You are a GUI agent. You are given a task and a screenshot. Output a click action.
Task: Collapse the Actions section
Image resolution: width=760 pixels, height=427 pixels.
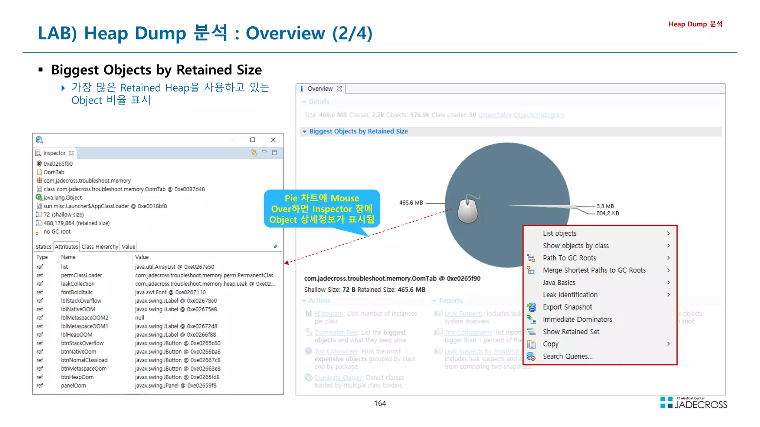point(304,300)
